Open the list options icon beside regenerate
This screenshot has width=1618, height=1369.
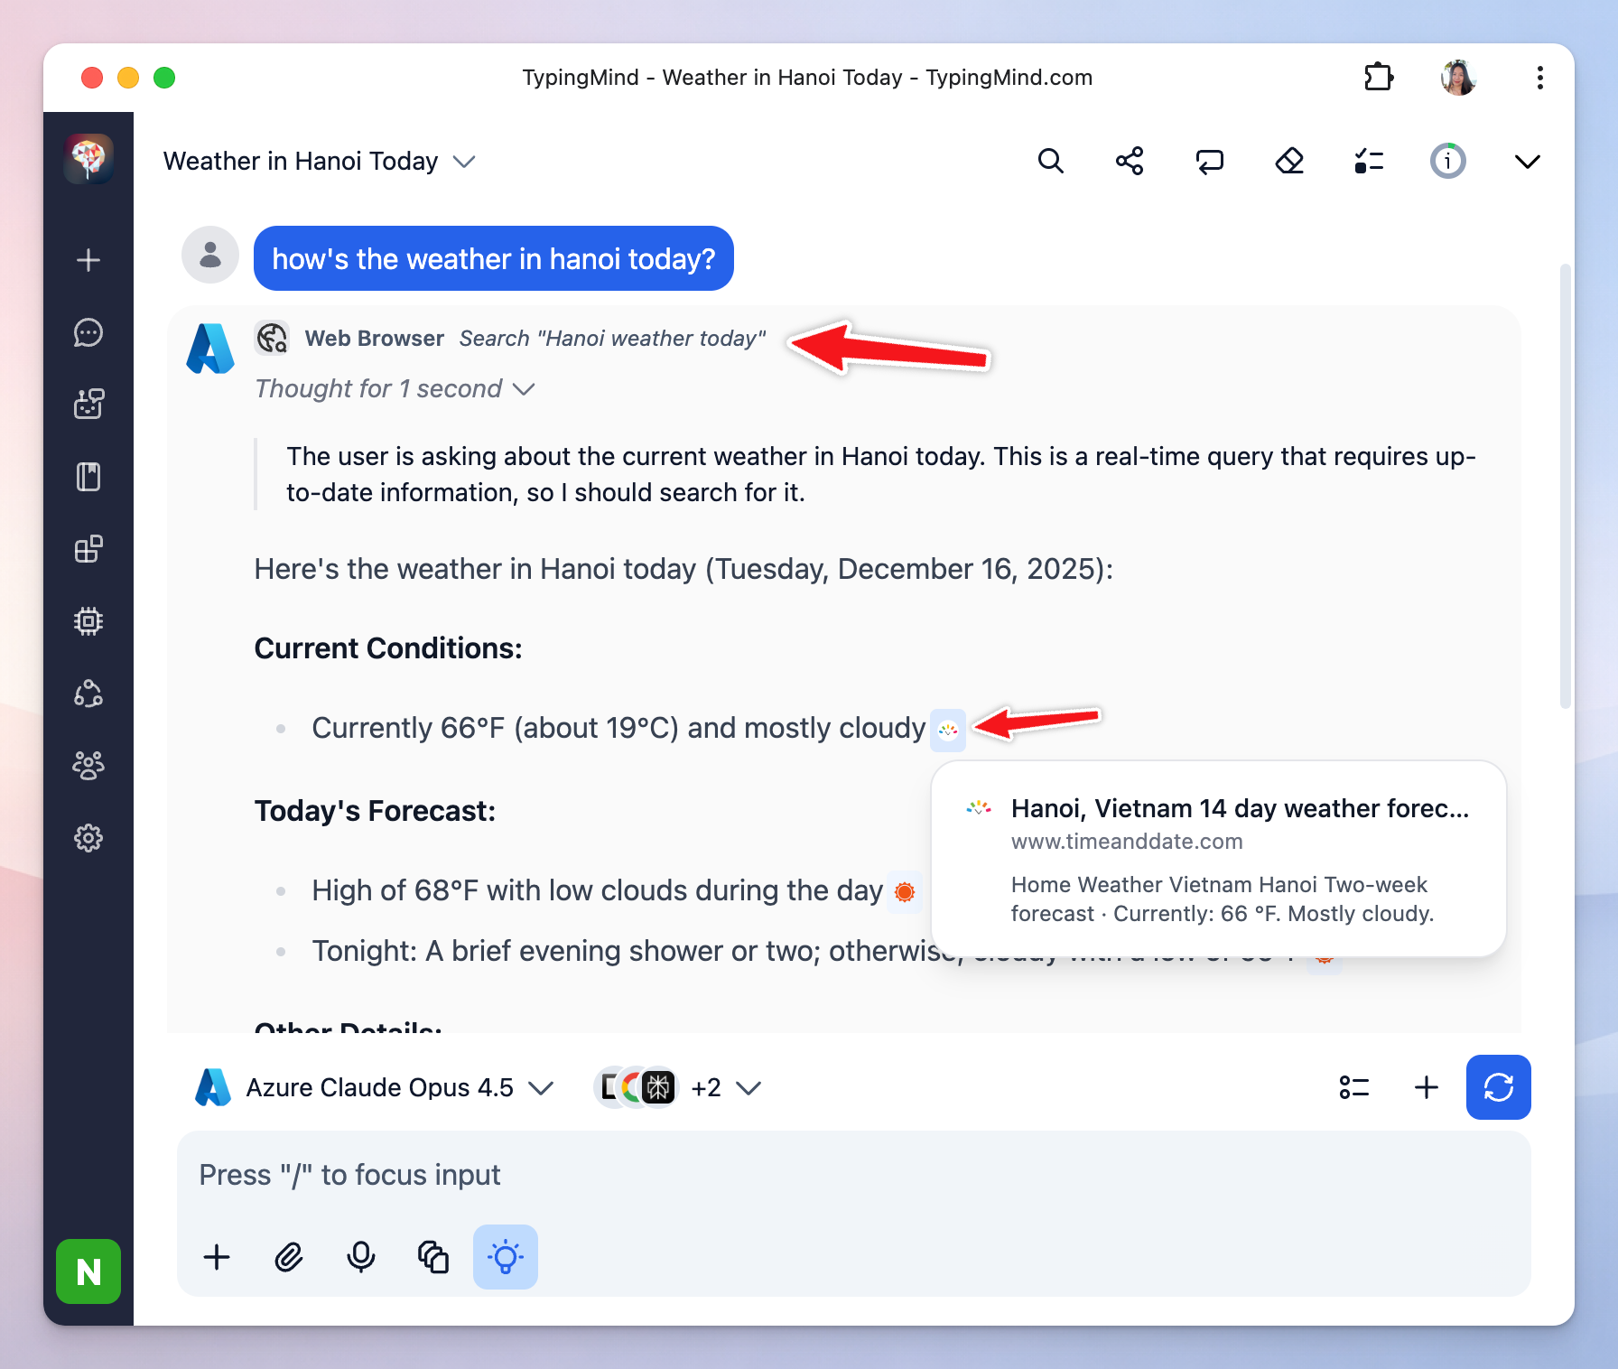coord(1354,1087)
